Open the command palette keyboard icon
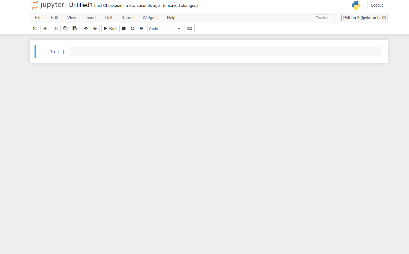 coord(189,28)
